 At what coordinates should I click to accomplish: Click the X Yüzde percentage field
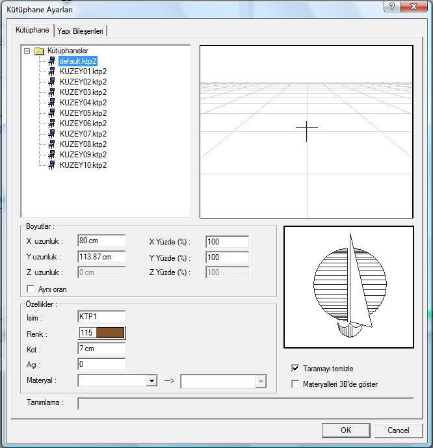(227, 242)
